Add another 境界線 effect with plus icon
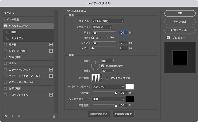 coord(51,45)
